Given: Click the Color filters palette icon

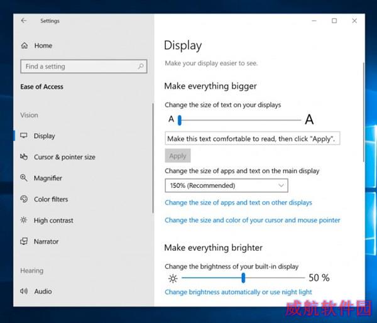Looking at the screenshot, I should (24, 199).
